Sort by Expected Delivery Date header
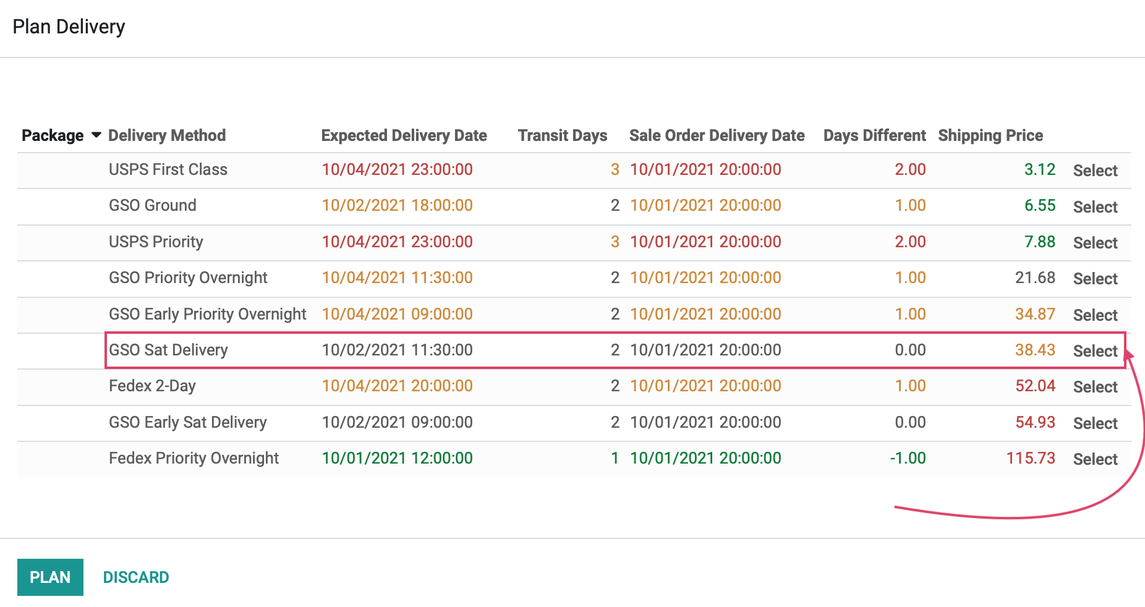 click(404, 135)
